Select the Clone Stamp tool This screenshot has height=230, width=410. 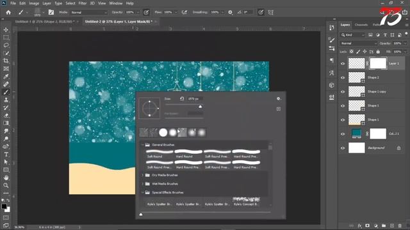(x=6, y=100)
